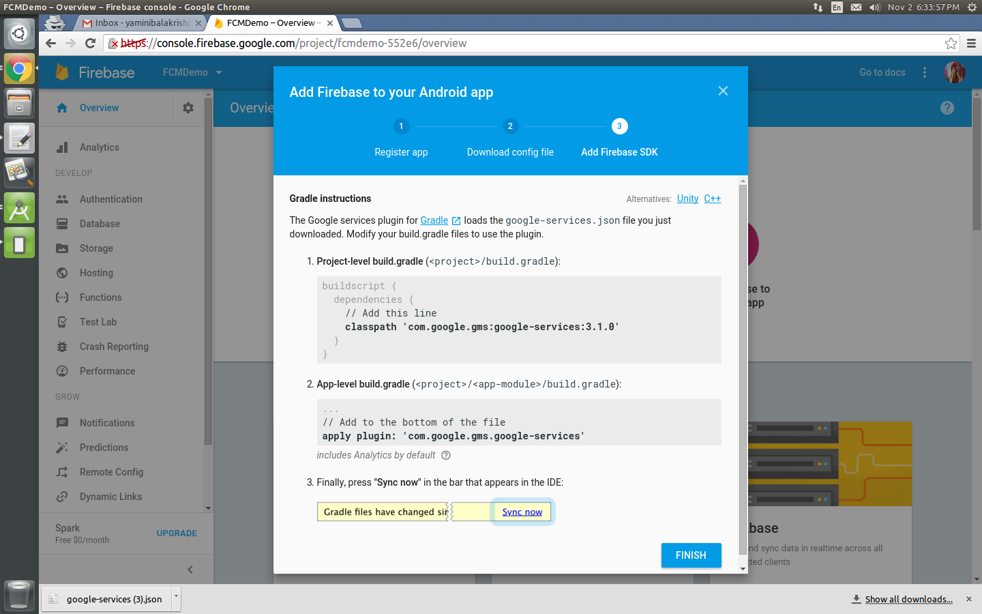
Task: Open the Trash in the dock
Action: click(19, 596)
